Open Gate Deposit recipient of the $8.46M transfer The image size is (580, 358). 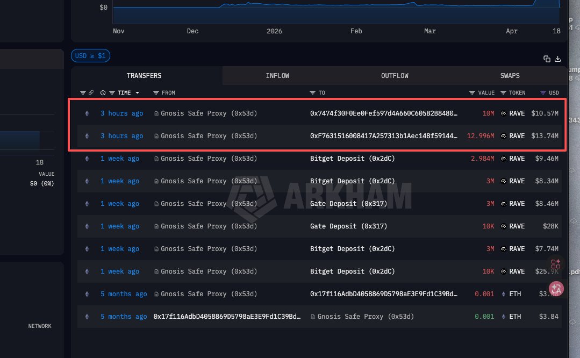point(348,204)
